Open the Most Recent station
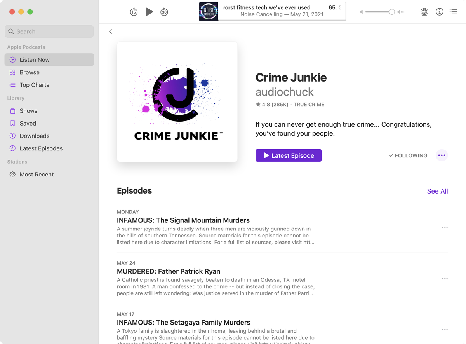The height and width of the screenshot is (344, 466). click(37, 174)
